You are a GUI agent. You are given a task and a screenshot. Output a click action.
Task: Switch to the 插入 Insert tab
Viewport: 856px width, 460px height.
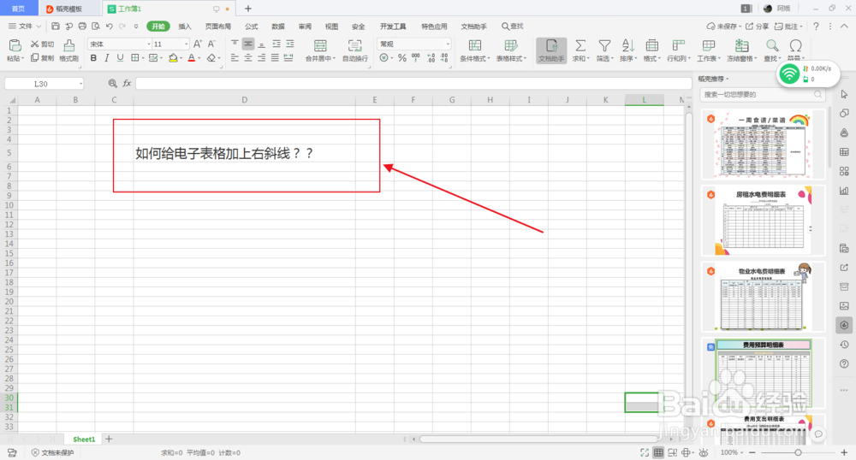[x=185, y=27]
